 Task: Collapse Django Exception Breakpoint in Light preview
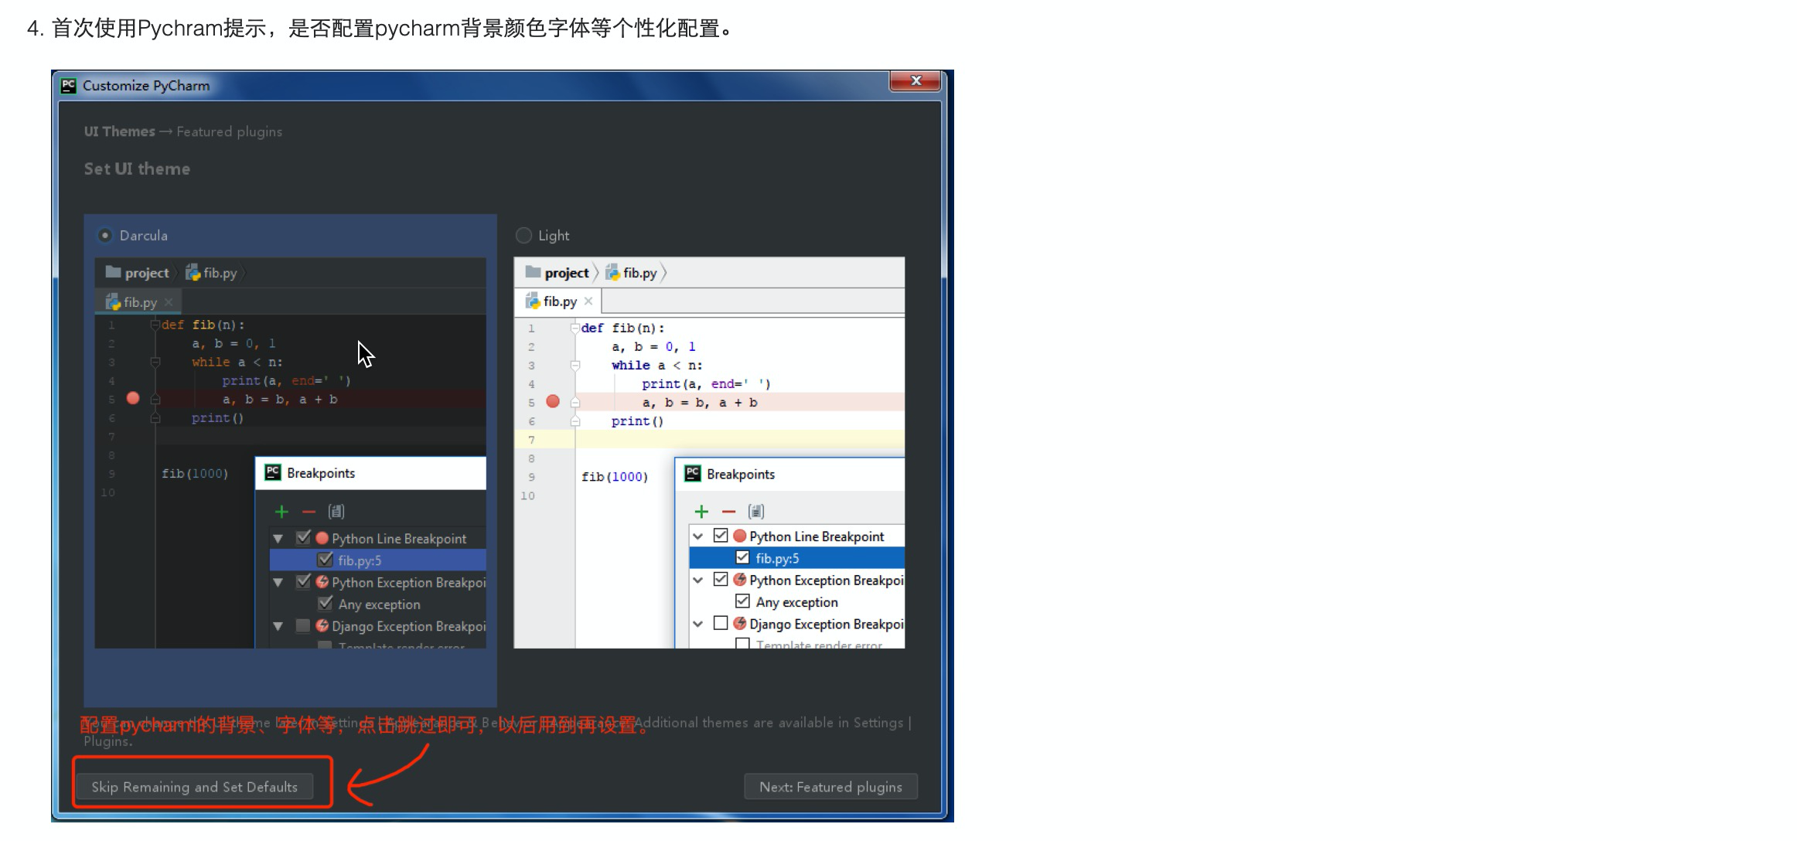click(698, 624)
